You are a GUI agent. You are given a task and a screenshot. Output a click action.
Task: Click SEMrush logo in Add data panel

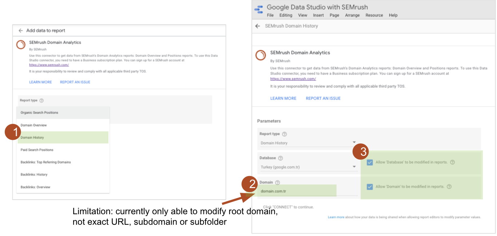(21, 44)
